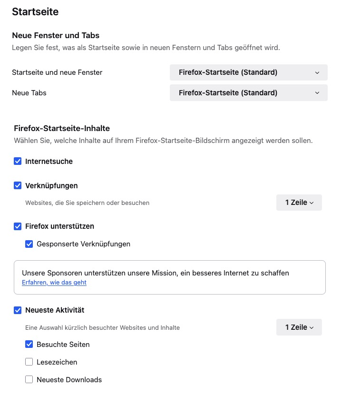Open Startseite und neue Fenster dropdown
341x417 pixels.
coord(248,73)
